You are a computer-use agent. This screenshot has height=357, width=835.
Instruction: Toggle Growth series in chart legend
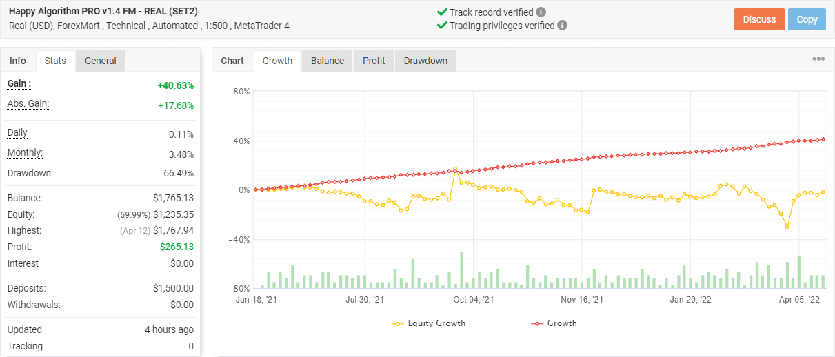pos(554,323)
